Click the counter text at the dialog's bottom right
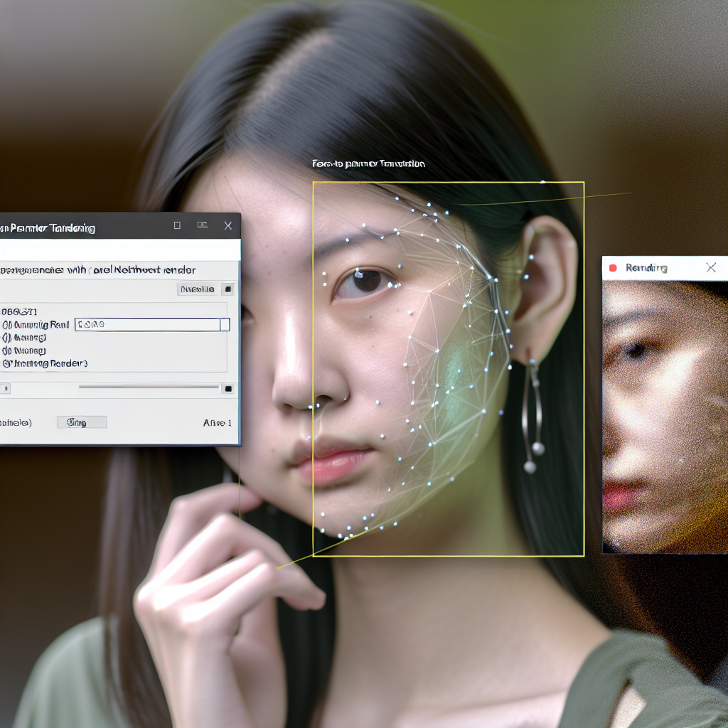The image size is (728, 728). [218, 423]
